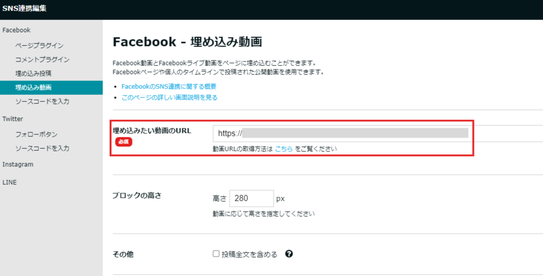Open ページプラグイン in the Facebook sidebar
The height and width of the screenshot is (276, 543).
click(39, 45)
